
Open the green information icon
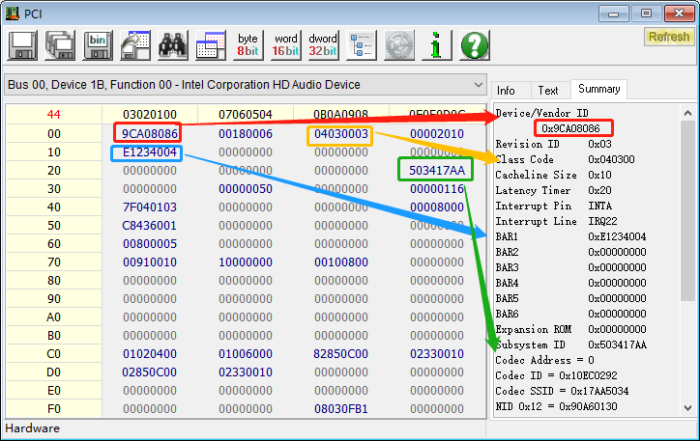pos(437,45)
